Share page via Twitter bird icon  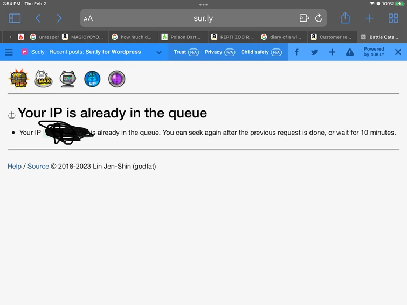point(314,52)
